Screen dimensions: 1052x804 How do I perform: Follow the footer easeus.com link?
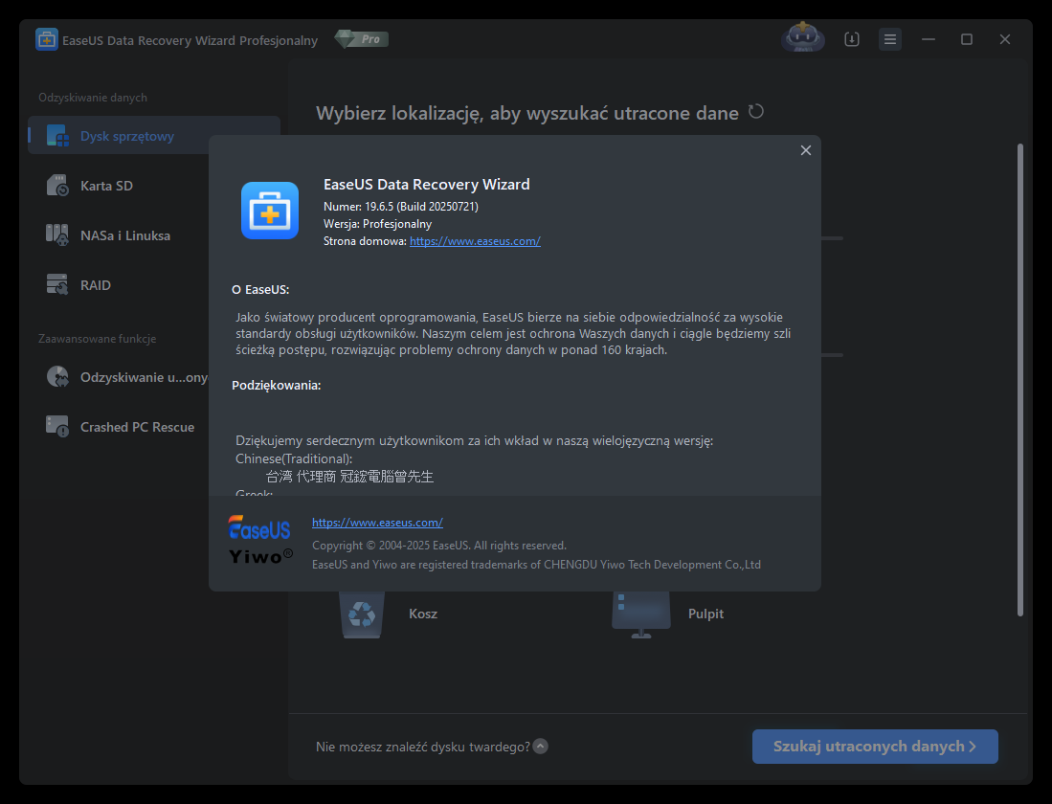377,523
